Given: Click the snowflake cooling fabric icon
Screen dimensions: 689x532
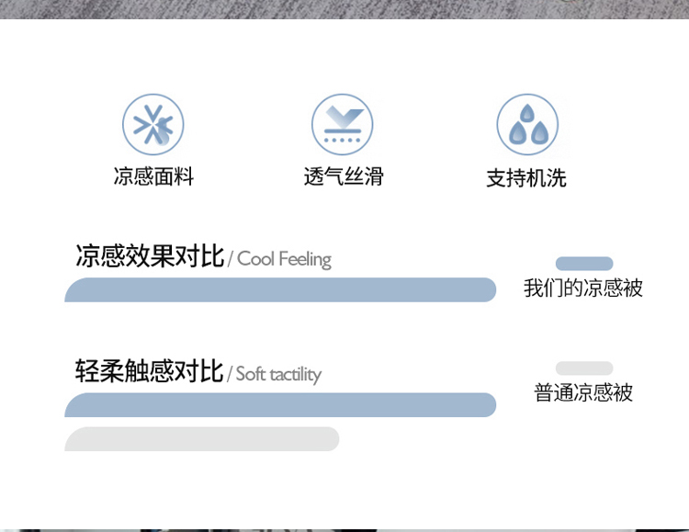Looking at the screenshot, I should pos(152,124).
